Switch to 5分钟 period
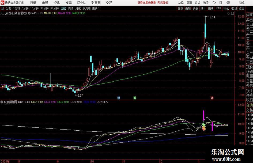Viewport: 253px width, 163px height. click(x=25, y=8)
